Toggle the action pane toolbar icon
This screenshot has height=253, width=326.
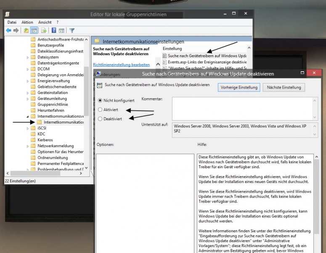pyautogui.click(x=61, y=30)
